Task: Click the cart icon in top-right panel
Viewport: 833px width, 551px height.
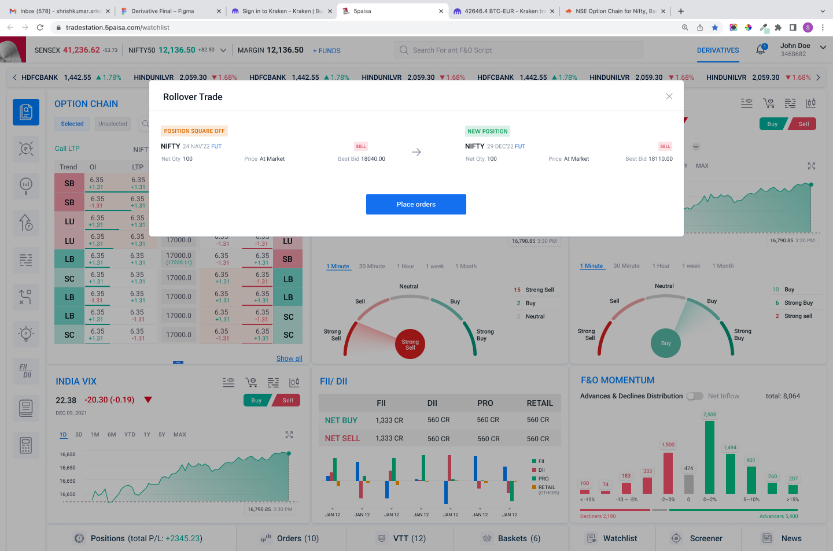Action: pyautogui.click(x=769, y=103)
